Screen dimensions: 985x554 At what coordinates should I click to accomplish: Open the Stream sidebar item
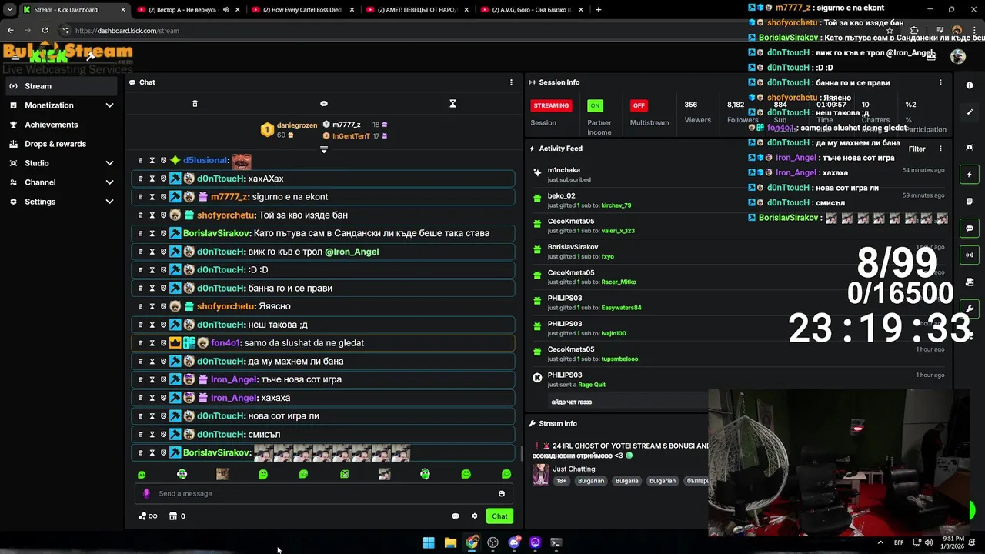click(x=62, y=86)
